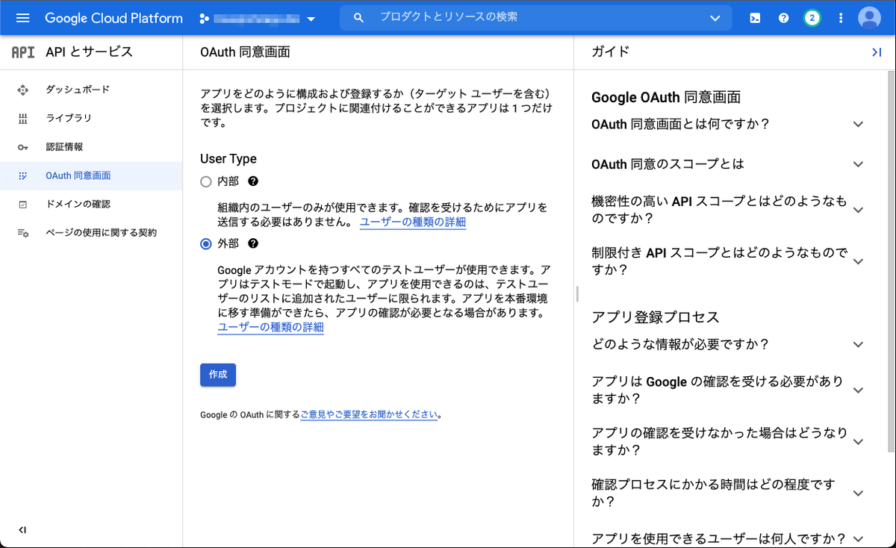Click the 作成 button
Screen dimensions: 896x548
pos(218,375)
